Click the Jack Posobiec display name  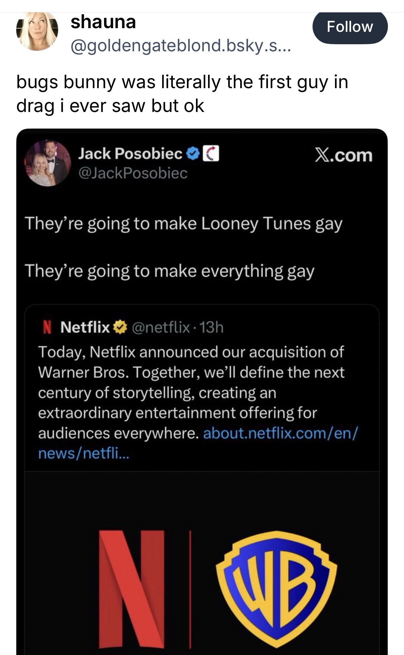(130, 154)
